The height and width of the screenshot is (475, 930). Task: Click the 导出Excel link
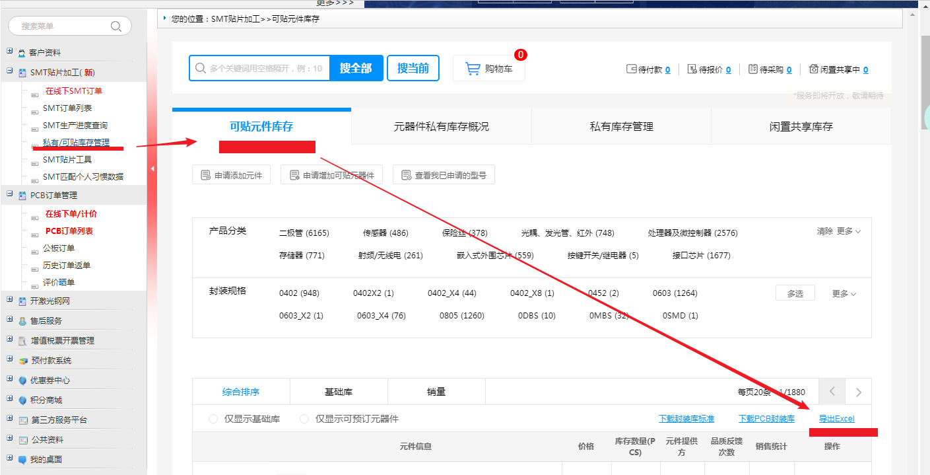tap(836, 419)
